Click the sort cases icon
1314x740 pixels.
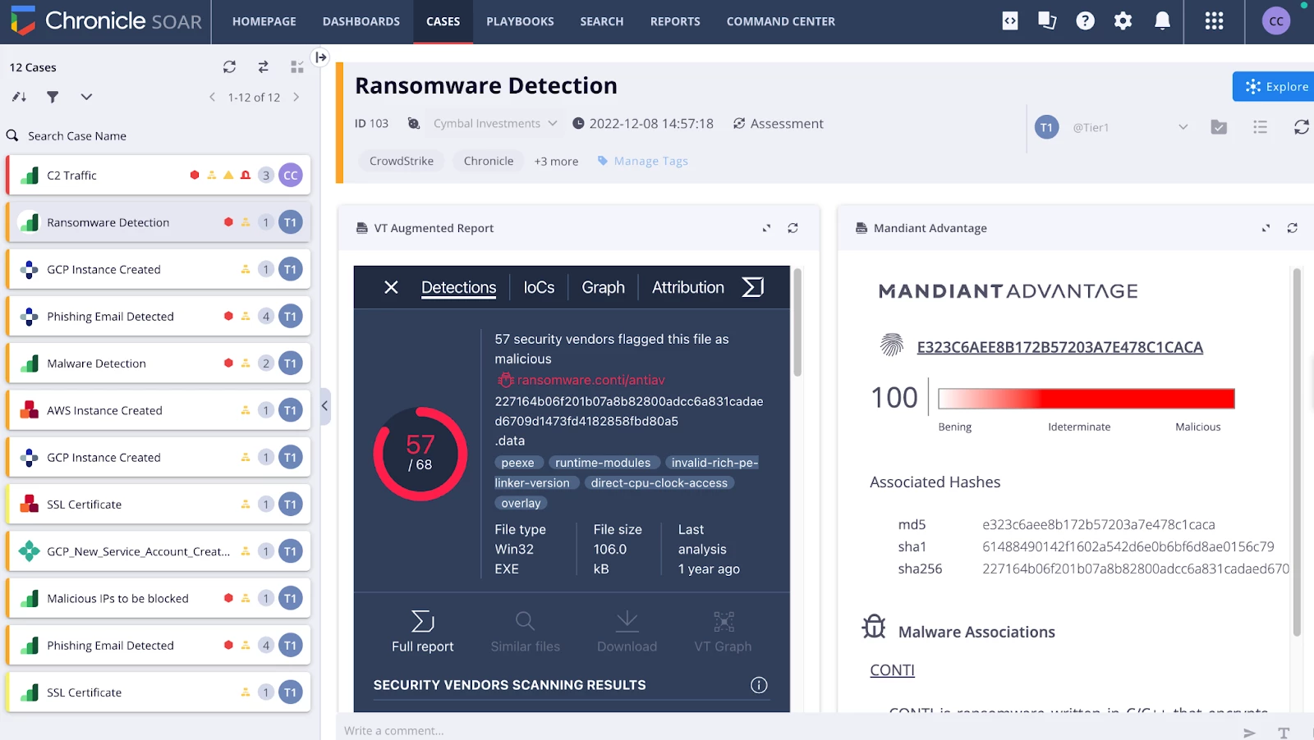(19, 97)
